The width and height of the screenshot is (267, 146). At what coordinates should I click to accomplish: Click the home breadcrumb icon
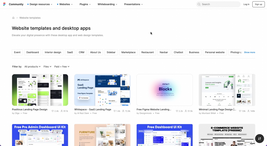[13, 18]
